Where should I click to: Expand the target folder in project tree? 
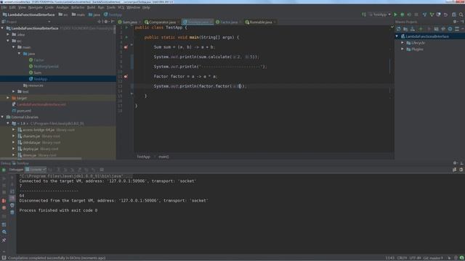click(x=8, y=98)
